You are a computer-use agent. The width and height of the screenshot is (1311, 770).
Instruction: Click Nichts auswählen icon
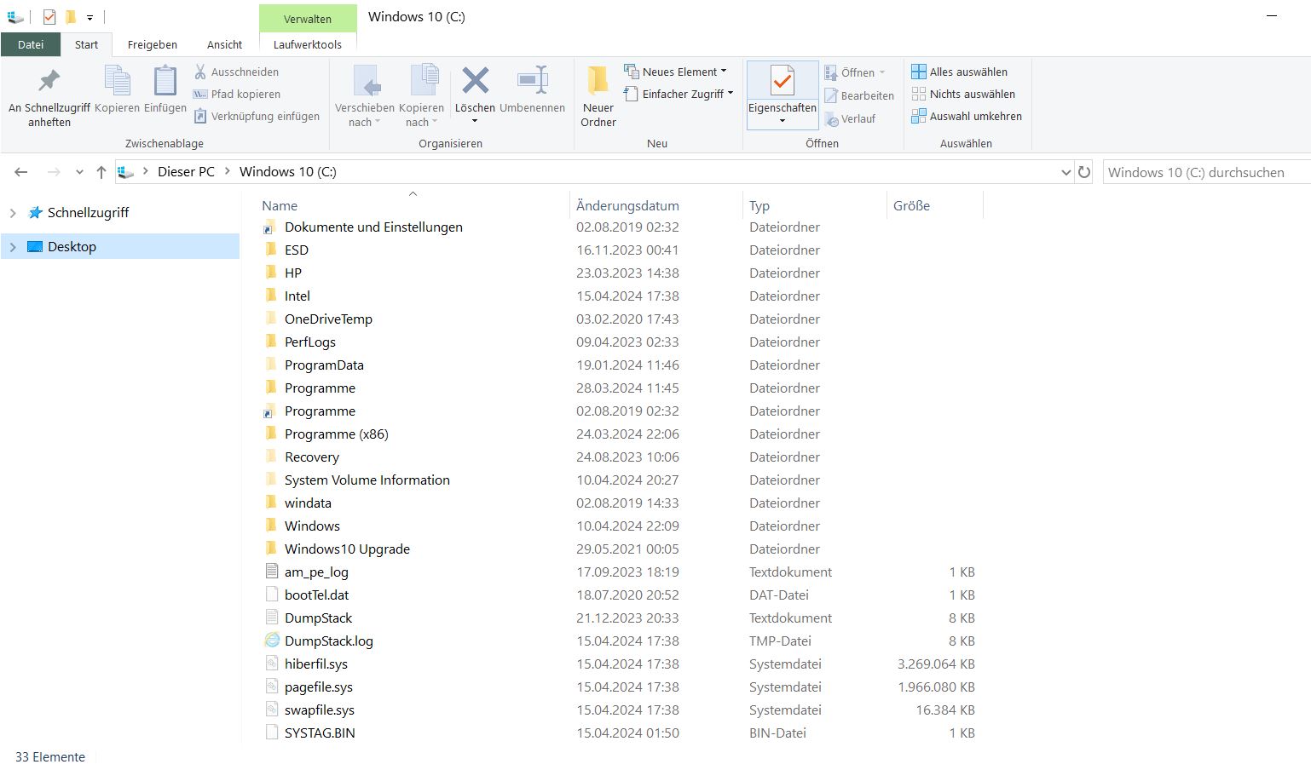point(918,94)
